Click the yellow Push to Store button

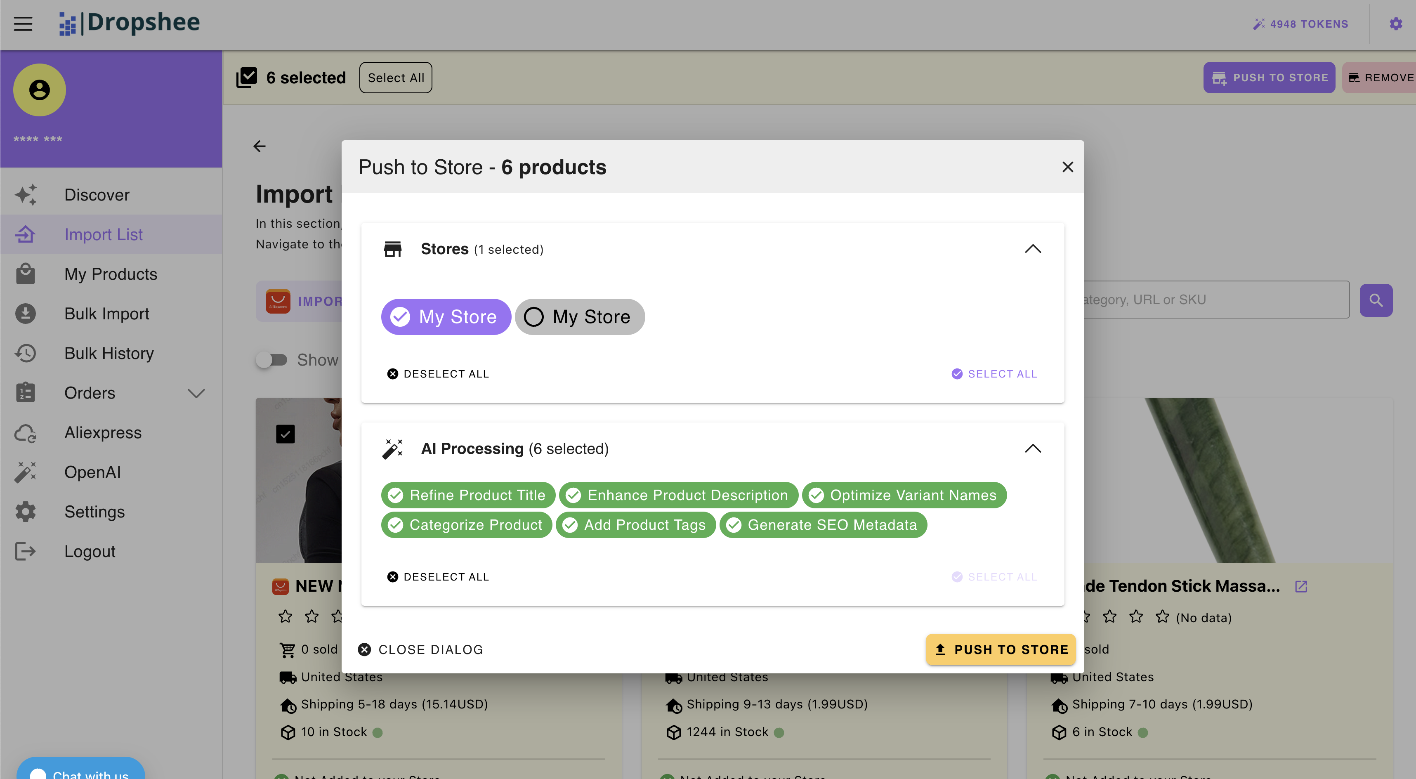pyautogui.click(x=1001, y=649)
